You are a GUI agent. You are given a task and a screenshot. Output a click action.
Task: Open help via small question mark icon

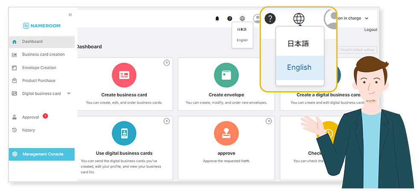click(x=230, y=19)
